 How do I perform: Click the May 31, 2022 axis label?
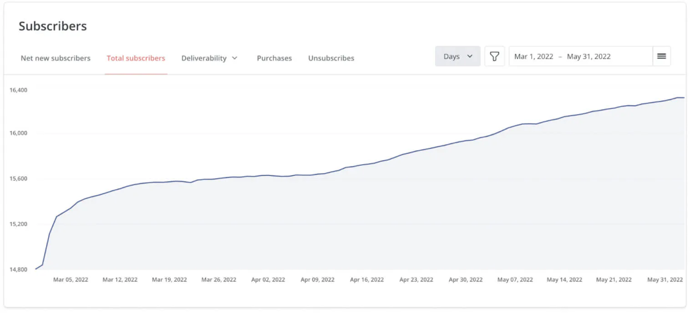coord(665,280)
